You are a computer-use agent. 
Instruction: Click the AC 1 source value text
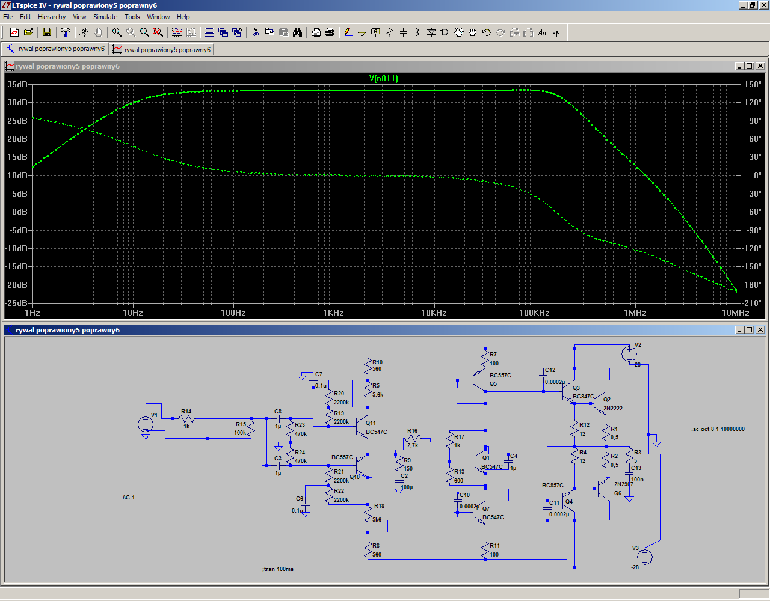click(129, 498)
